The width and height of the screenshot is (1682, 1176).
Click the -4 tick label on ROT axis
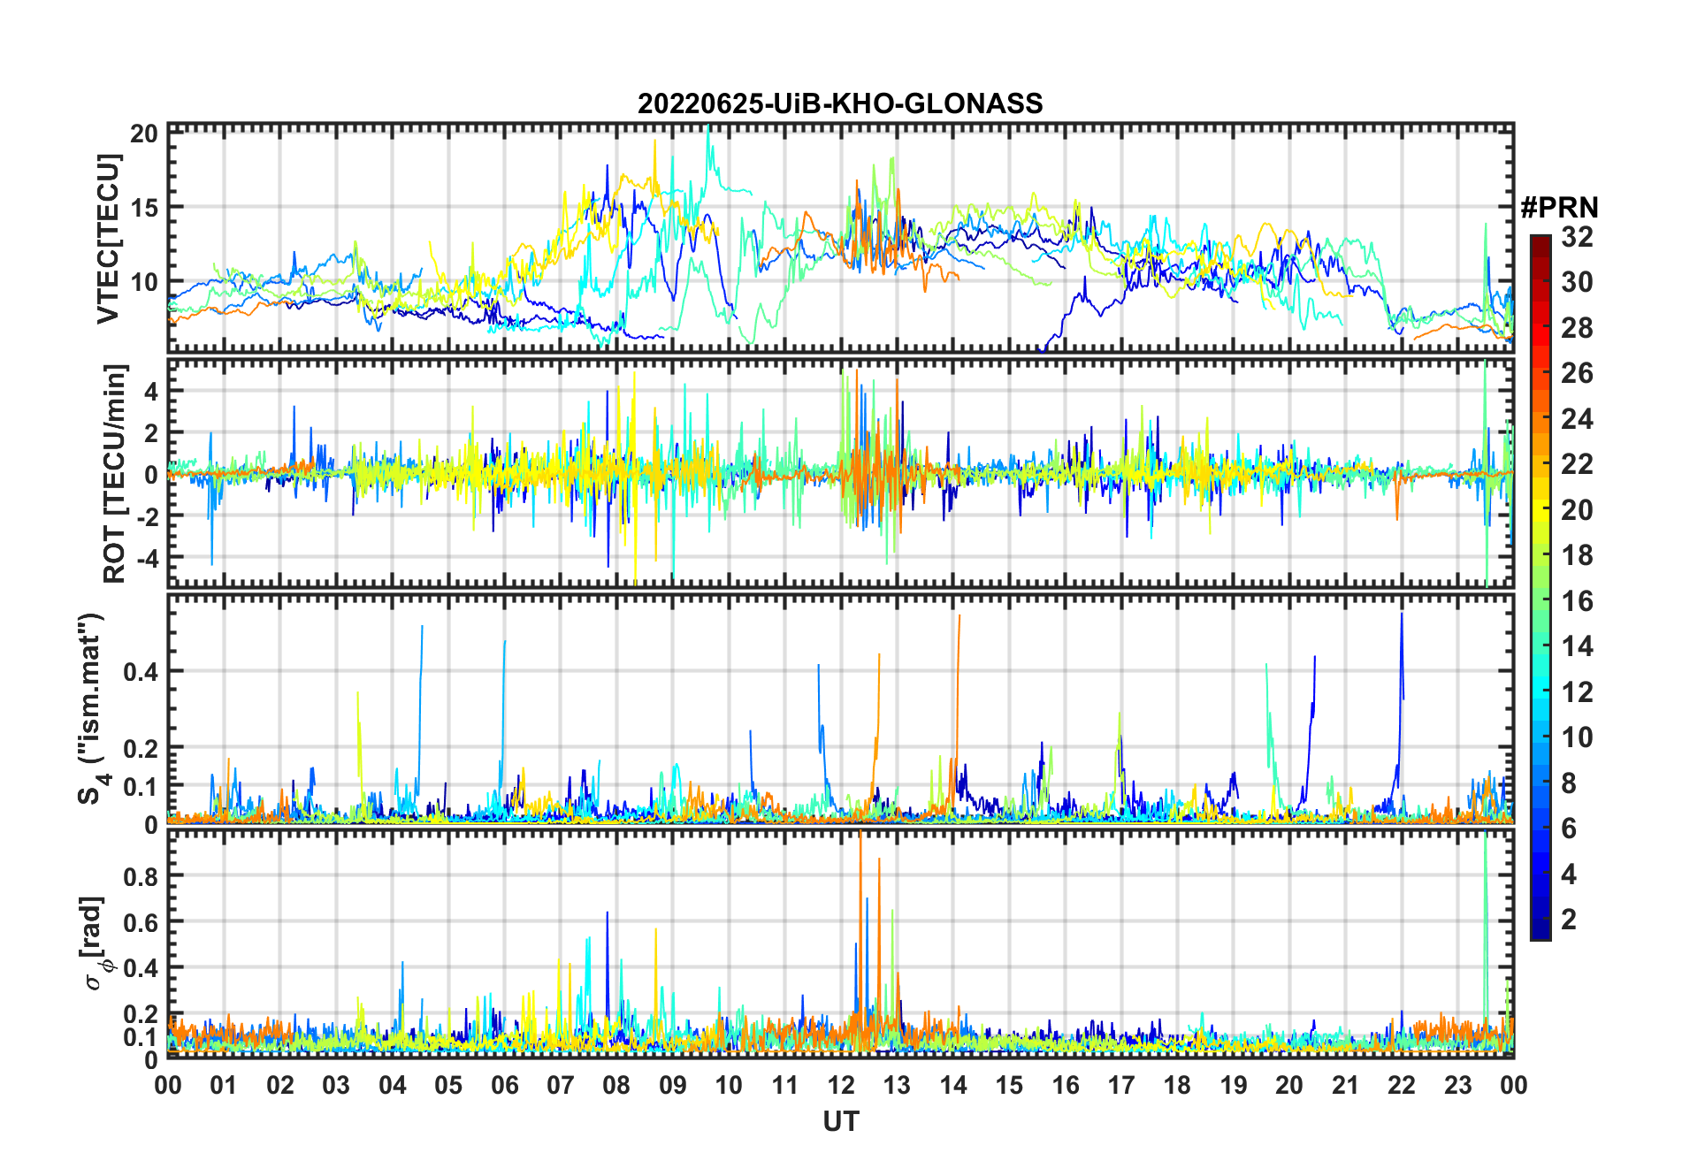(147, 557)
